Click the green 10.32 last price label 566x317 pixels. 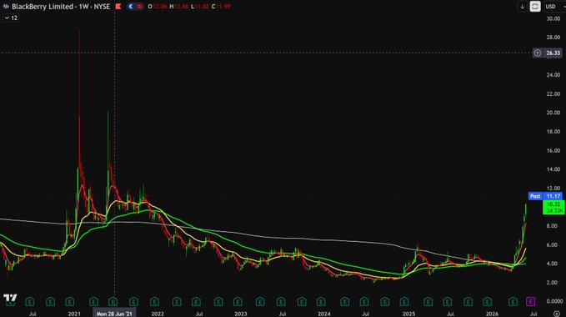[553, 207]
